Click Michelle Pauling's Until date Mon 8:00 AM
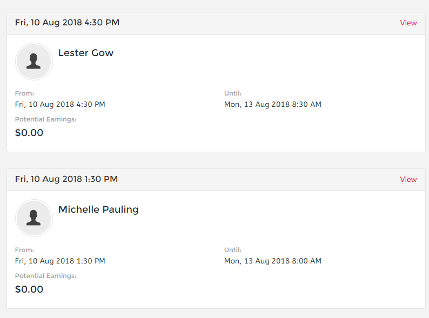The height and width of the screenshot is (318, 429). [273, 261]
